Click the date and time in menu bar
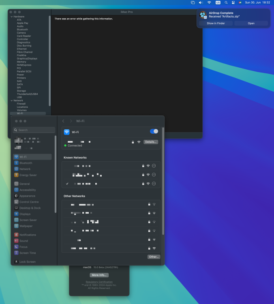The image size is (274, 304). tap(257, 2)
